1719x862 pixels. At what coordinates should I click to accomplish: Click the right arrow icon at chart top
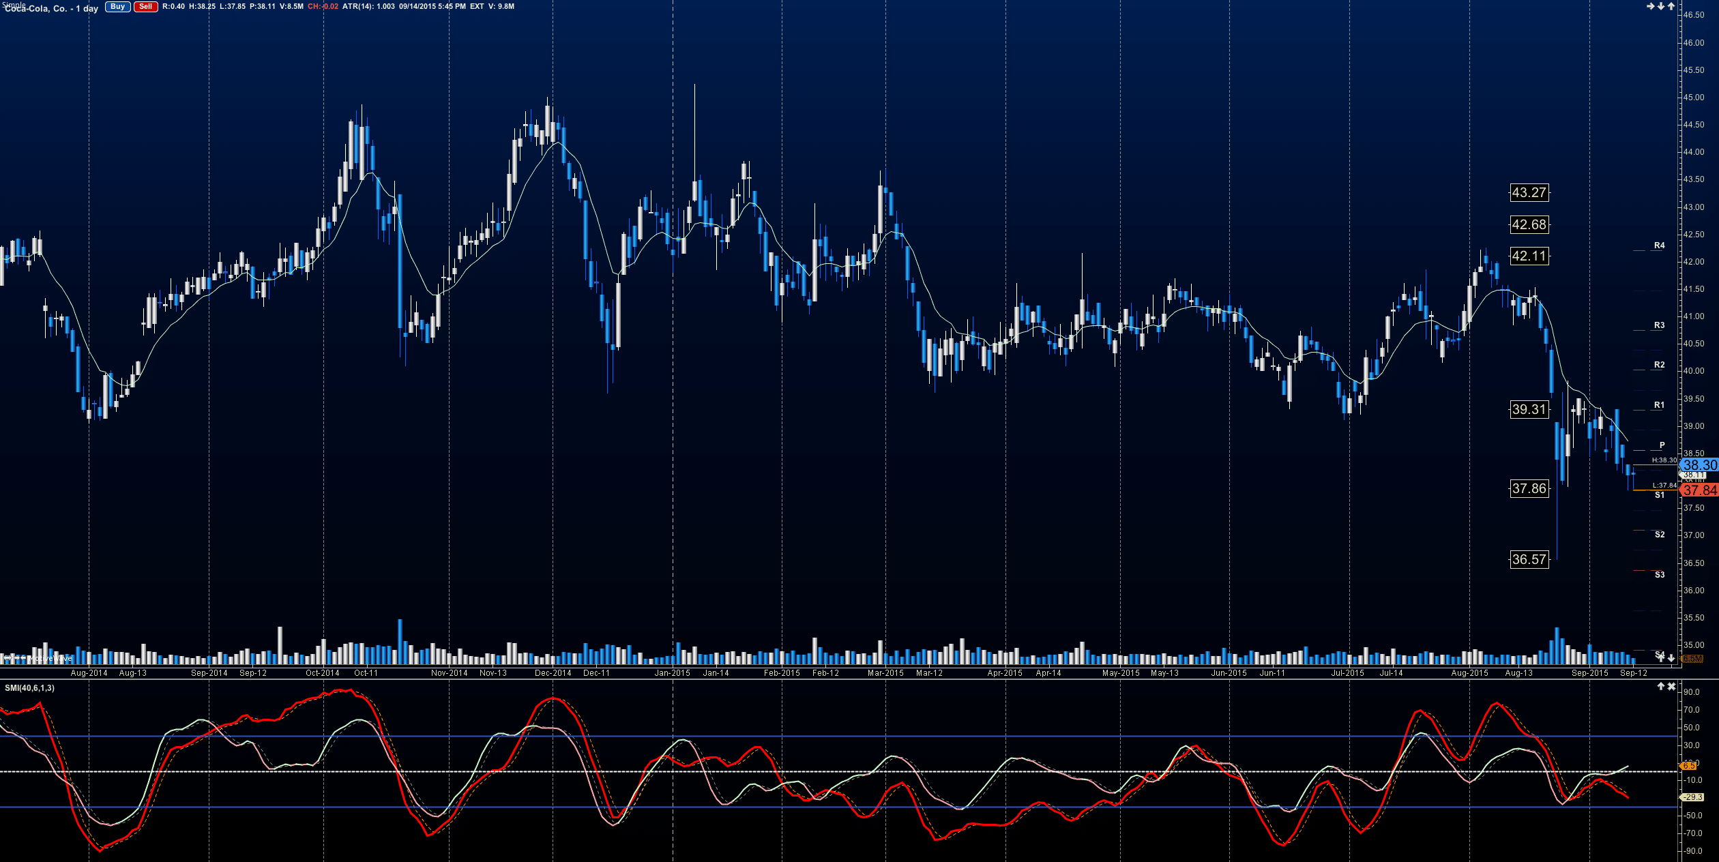point(1651,7)
